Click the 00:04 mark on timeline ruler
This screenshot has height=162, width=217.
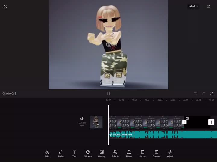tap(160, 100)
